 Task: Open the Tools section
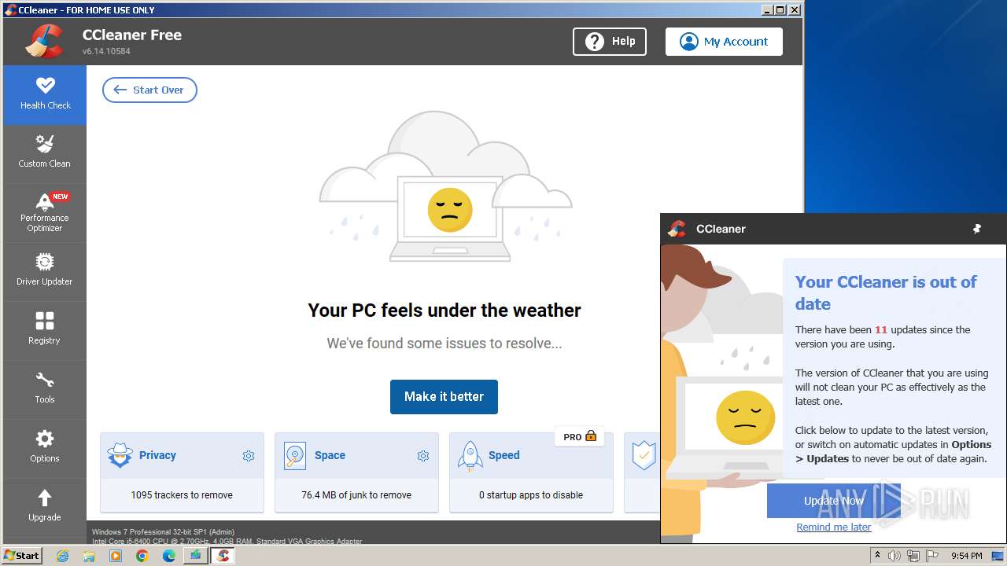point(45,389)
